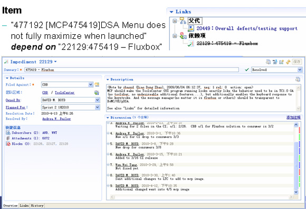The height and width of the screenshot is (209, 306).
Task: Click the subscribe icon in editor toolbar
Action: pyautogui.click(x=275, y=62)
